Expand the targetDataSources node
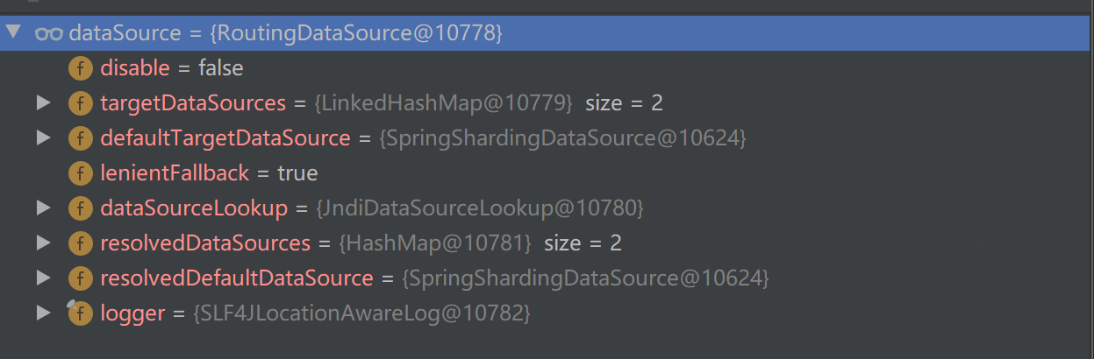Screen dimensions: 1094x359 (x=43, y=103)
